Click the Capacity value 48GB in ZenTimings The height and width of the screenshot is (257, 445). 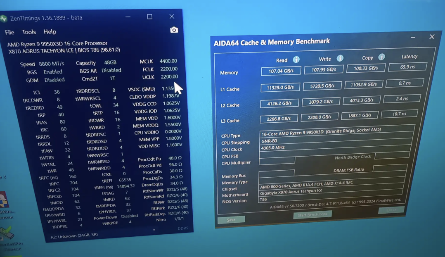tap(110, 62)
